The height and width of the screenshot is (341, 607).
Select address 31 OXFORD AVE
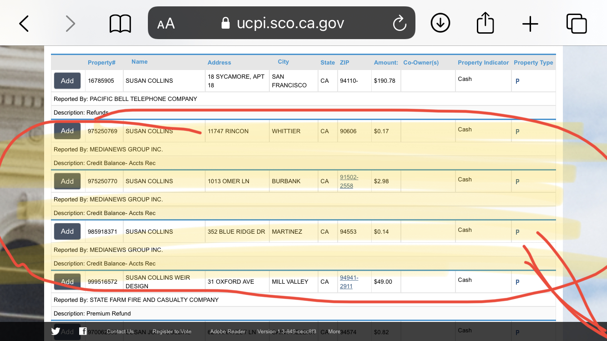[231, 281]
